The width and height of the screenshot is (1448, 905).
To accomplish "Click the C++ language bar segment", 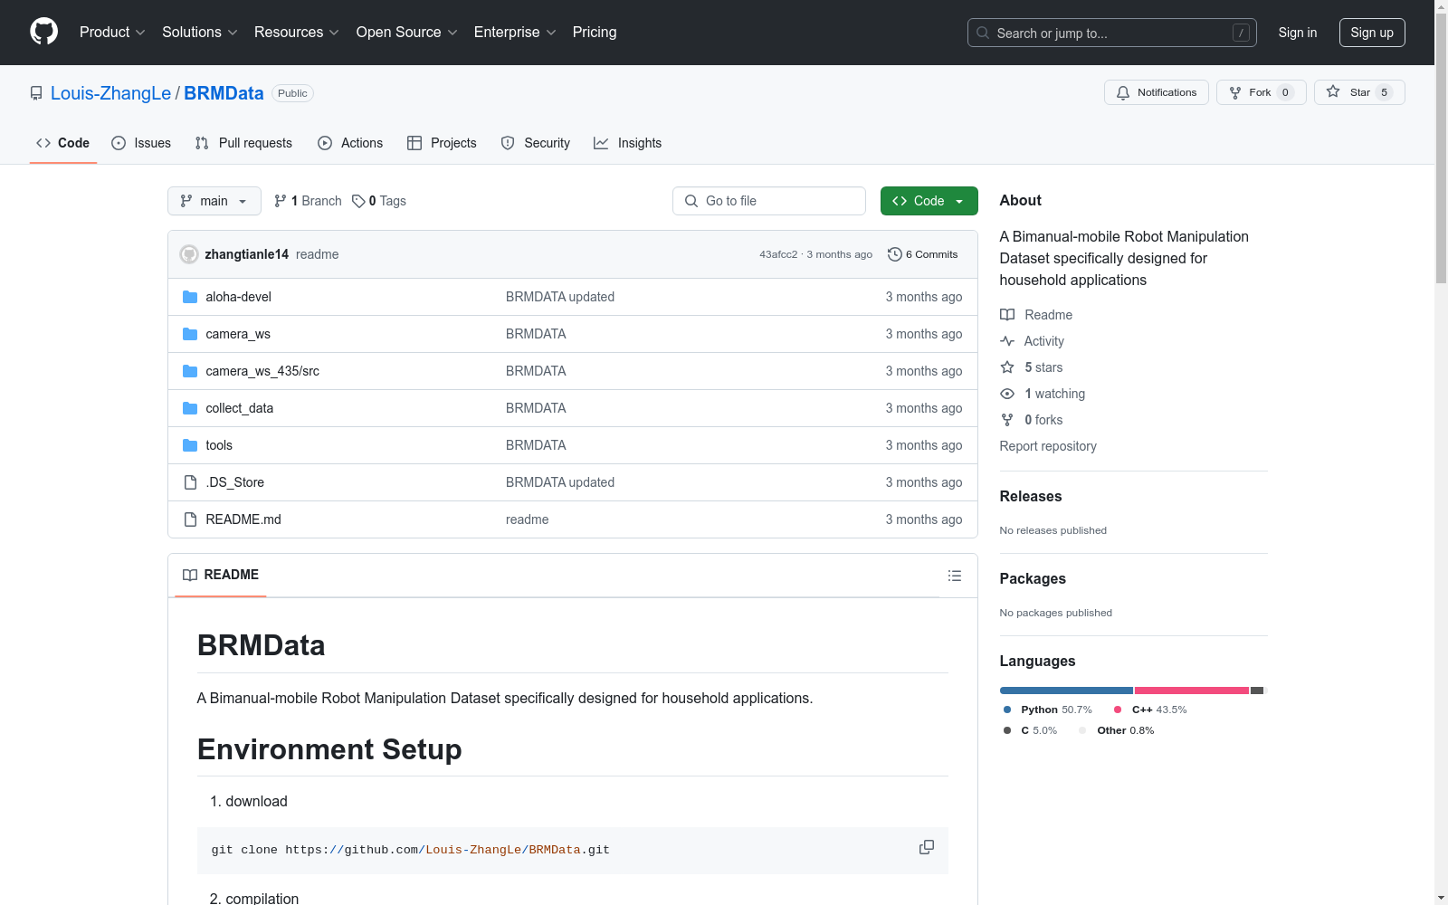I will click(1192, 691).
